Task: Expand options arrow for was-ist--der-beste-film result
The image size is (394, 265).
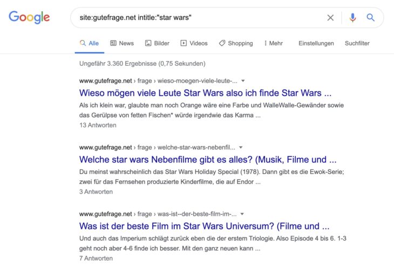Action: click(242, 214)
